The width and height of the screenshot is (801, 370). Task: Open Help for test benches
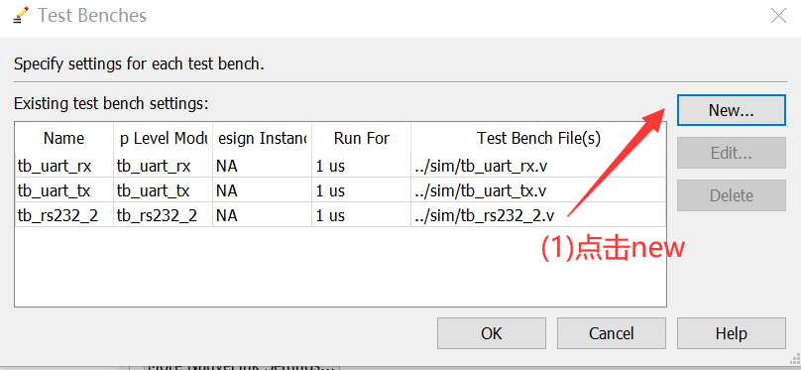(731, 333)
